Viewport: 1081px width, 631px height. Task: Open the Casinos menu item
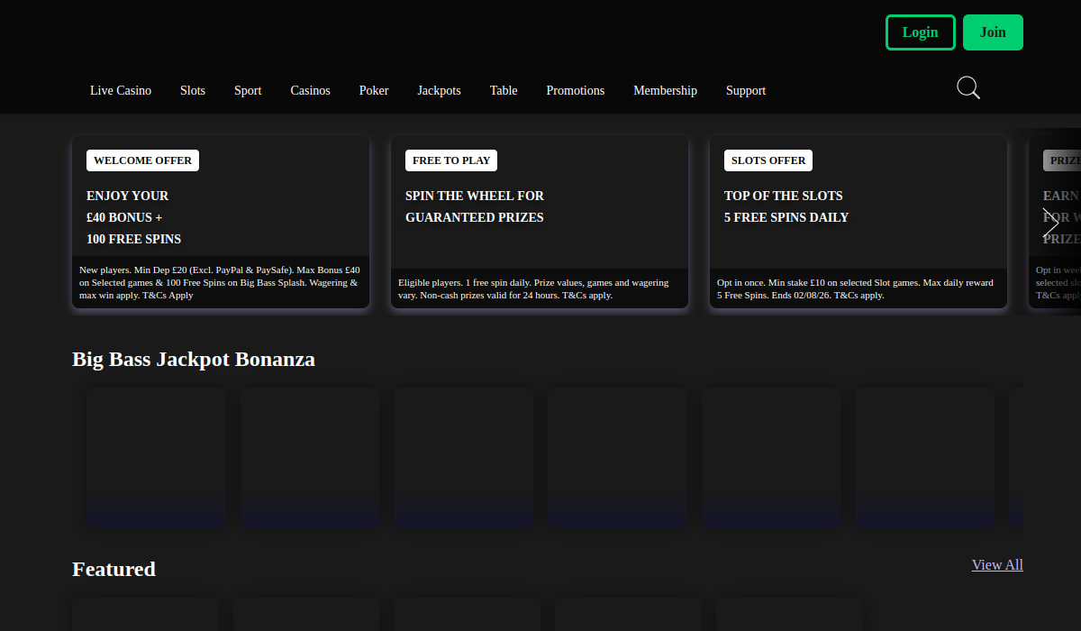pos(310,90)
